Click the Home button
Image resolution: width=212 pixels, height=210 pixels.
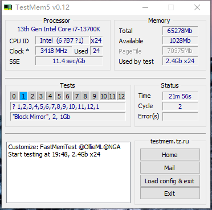pyautogui.click(x=170, y=155)
